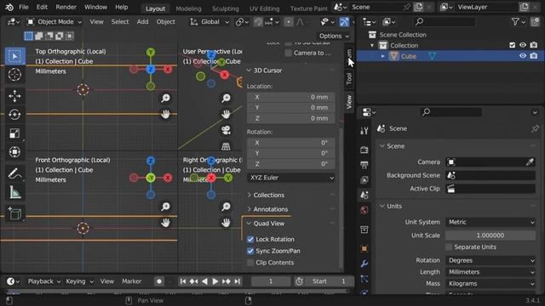This screenshot has width=545, height=306.
Task: Open the Render menu
Action: [x=66, y=7]
